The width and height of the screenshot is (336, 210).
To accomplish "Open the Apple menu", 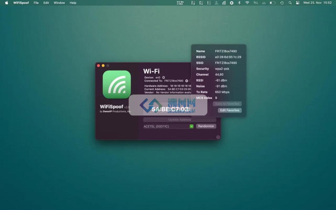I will click(x=7, y=3).
